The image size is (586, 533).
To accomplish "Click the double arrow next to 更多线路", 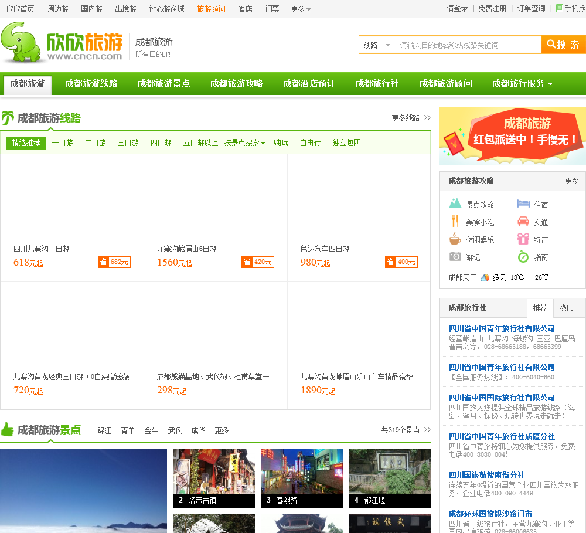I will 427,118.
